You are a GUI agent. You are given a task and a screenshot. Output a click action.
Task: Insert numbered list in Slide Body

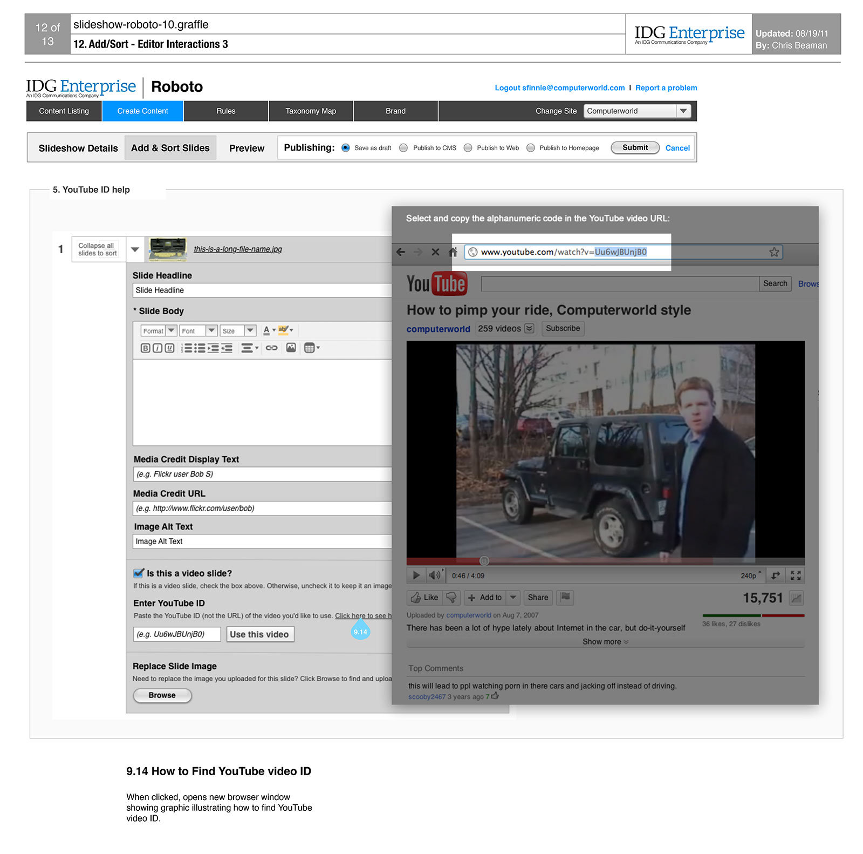187,348
